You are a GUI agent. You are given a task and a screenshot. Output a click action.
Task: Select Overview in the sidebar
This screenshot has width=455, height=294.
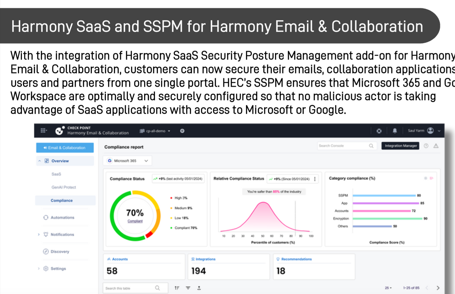point(60,161)
